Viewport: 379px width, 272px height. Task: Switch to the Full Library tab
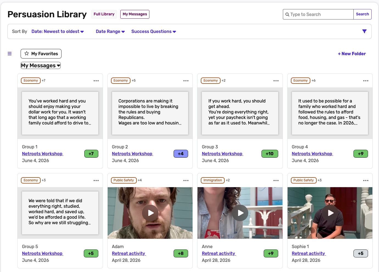104,14
